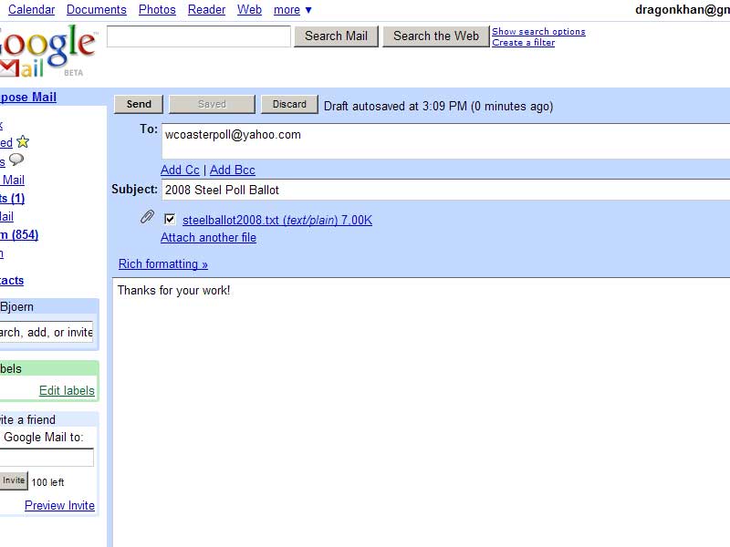Show search options
Screen dimensions: 730x547
click(x=538, y=32)
